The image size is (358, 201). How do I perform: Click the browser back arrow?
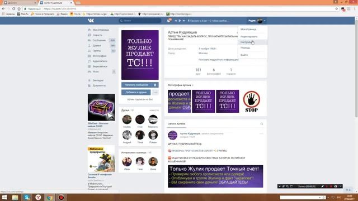(3, 9)
